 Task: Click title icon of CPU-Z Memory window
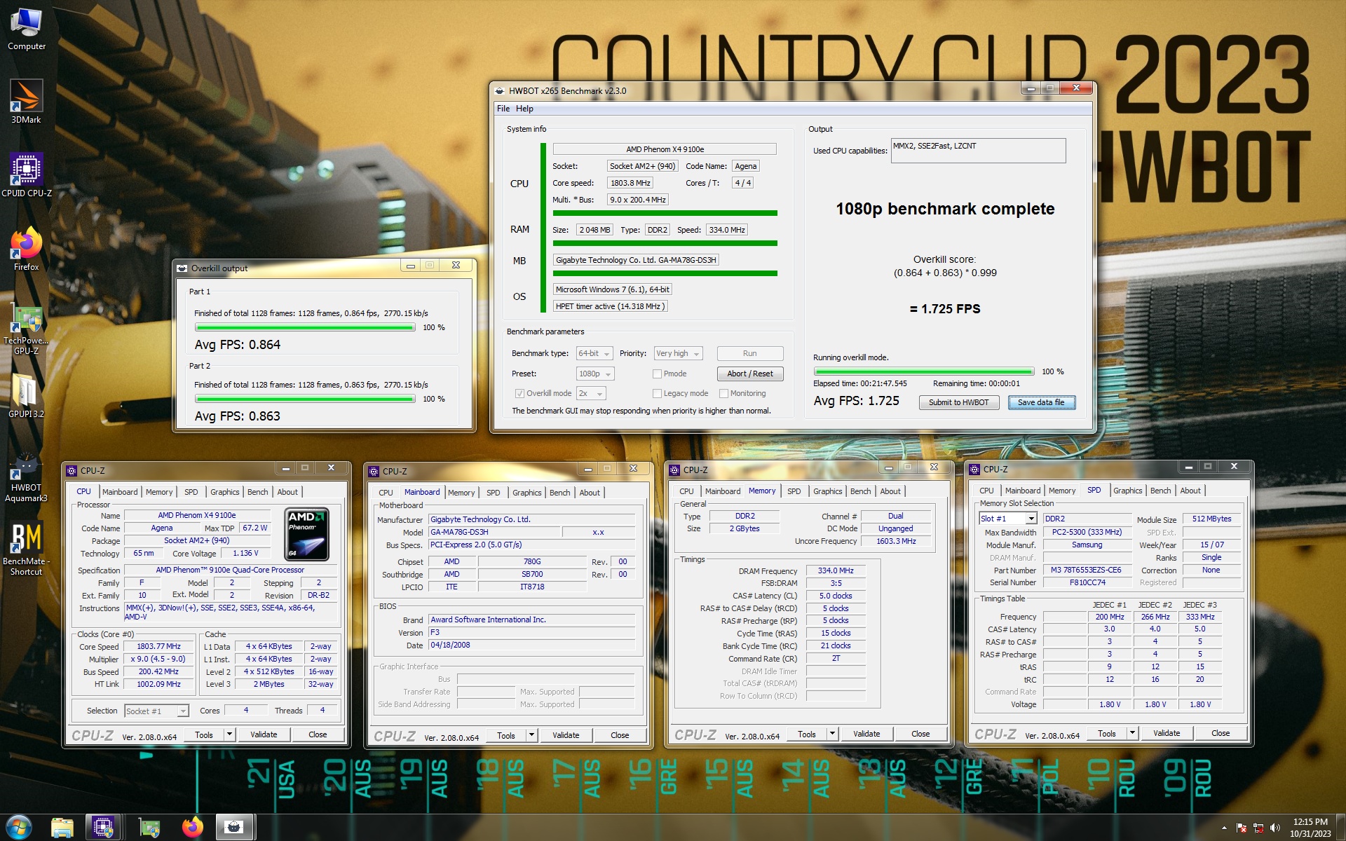coord(674,470)
